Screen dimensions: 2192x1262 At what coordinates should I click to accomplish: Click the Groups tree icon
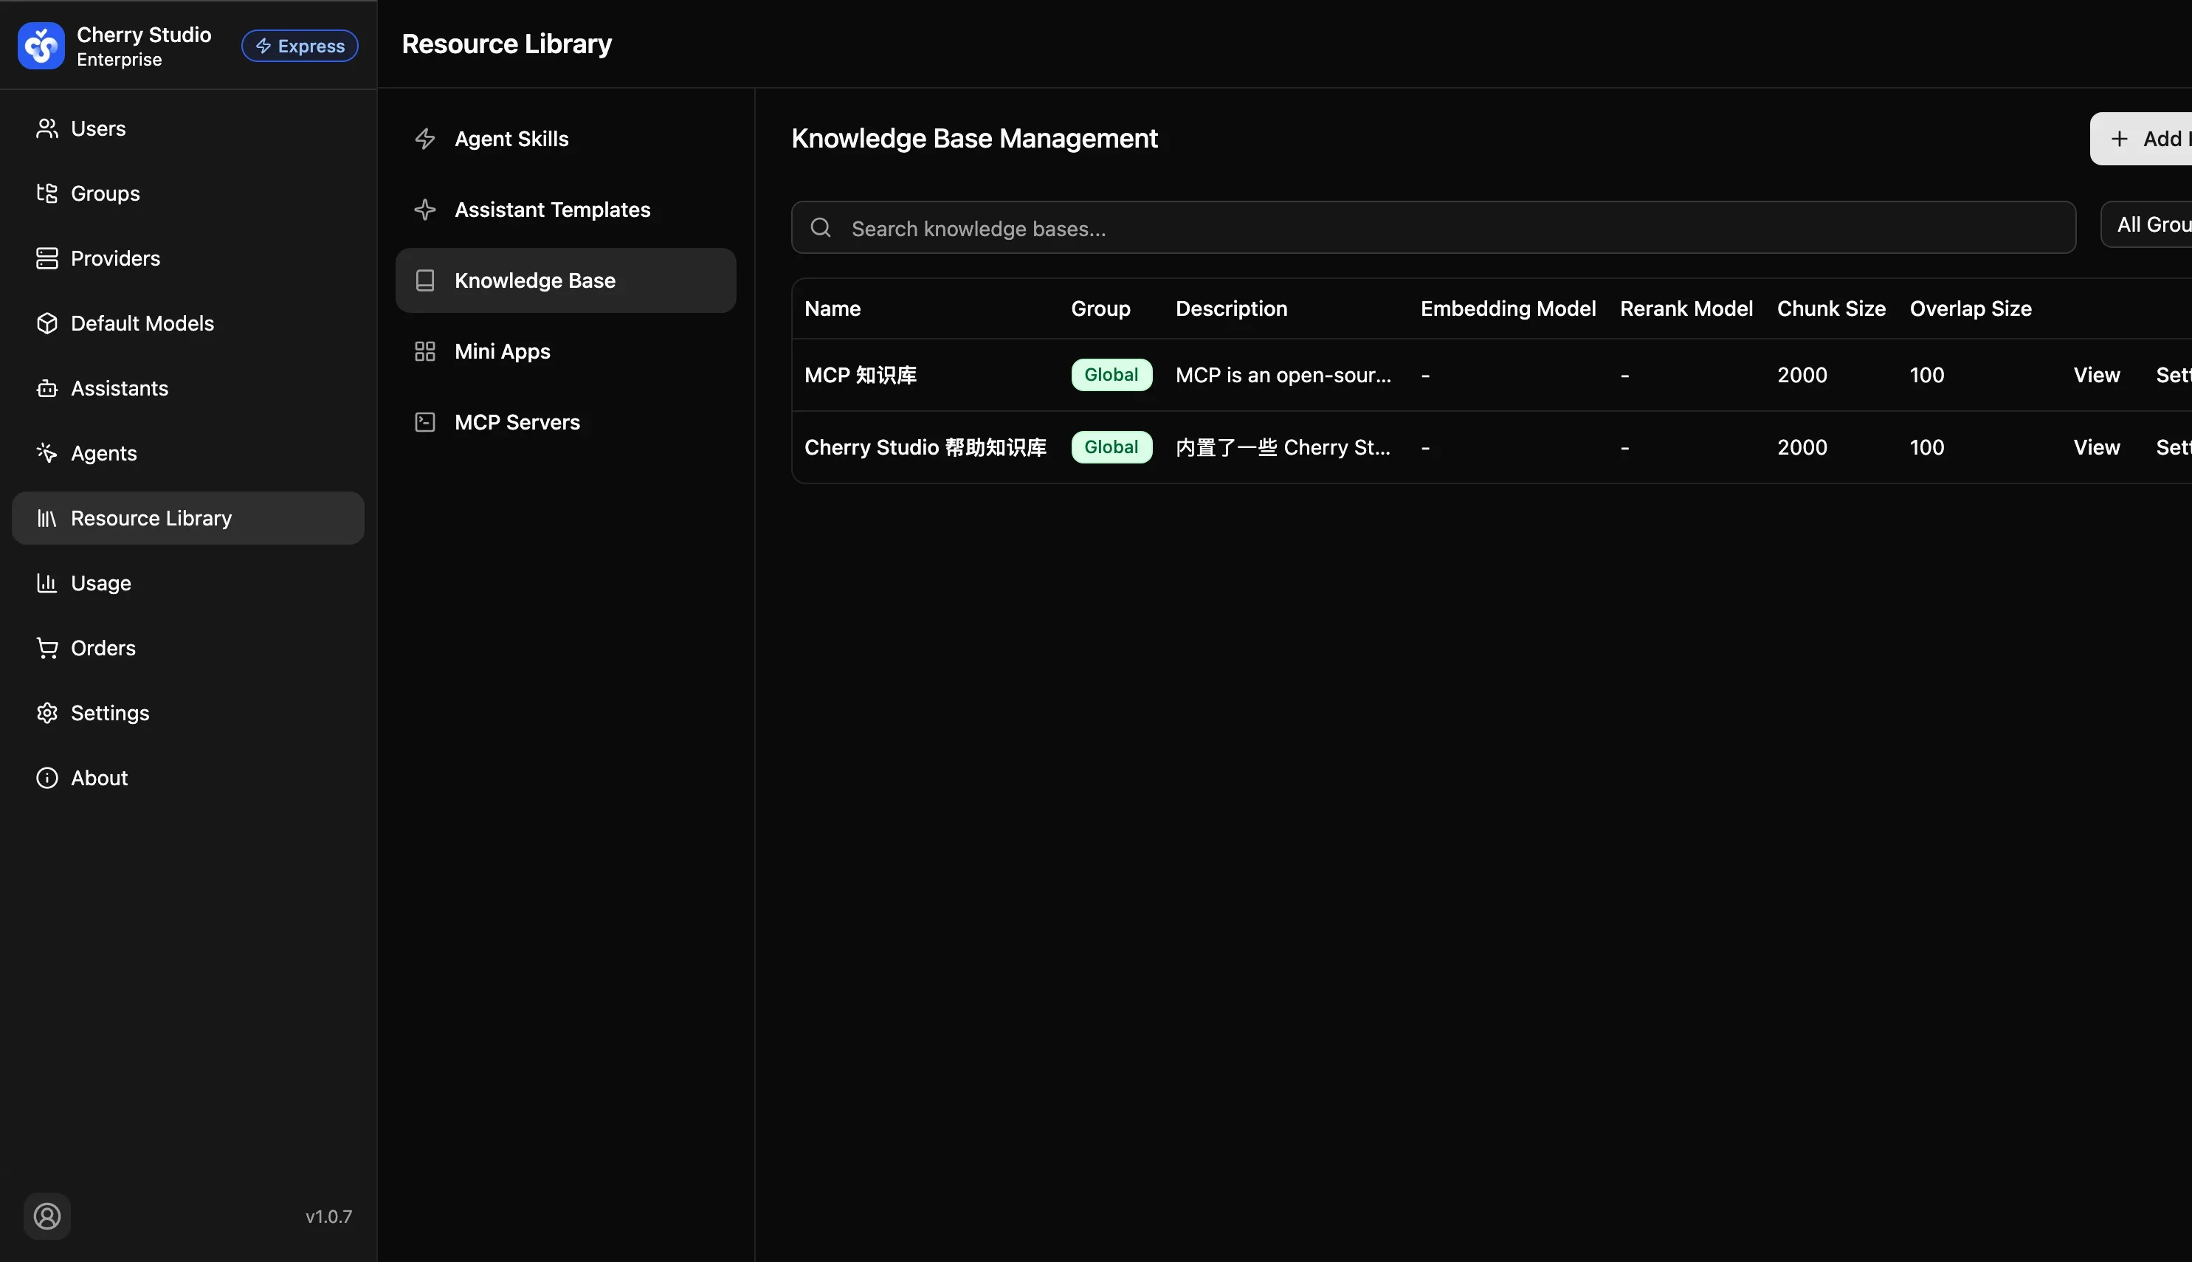pos(46,193)
